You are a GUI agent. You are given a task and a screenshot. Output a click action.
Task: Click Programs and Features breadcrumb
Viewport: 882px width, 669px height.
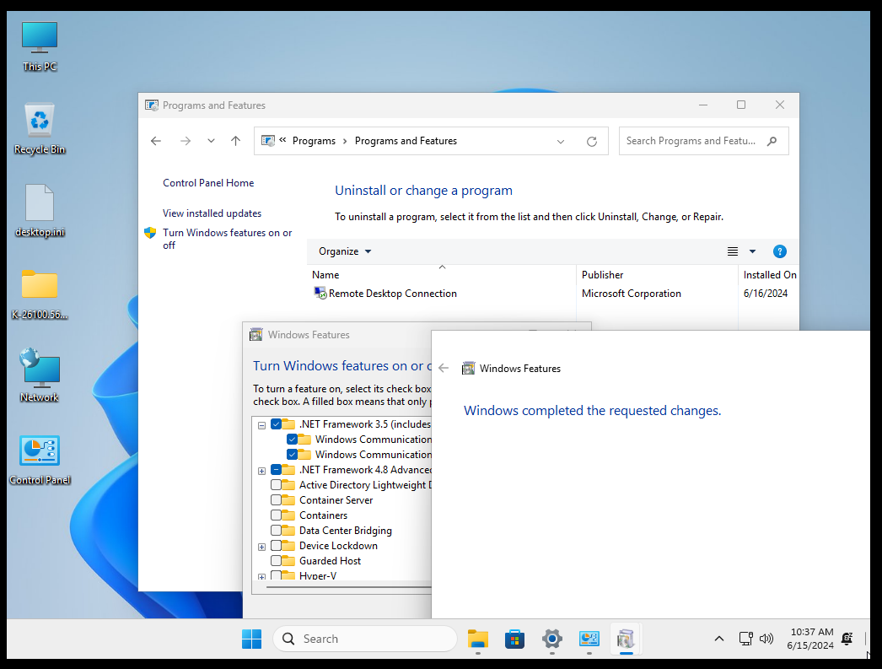coord(406,141)
